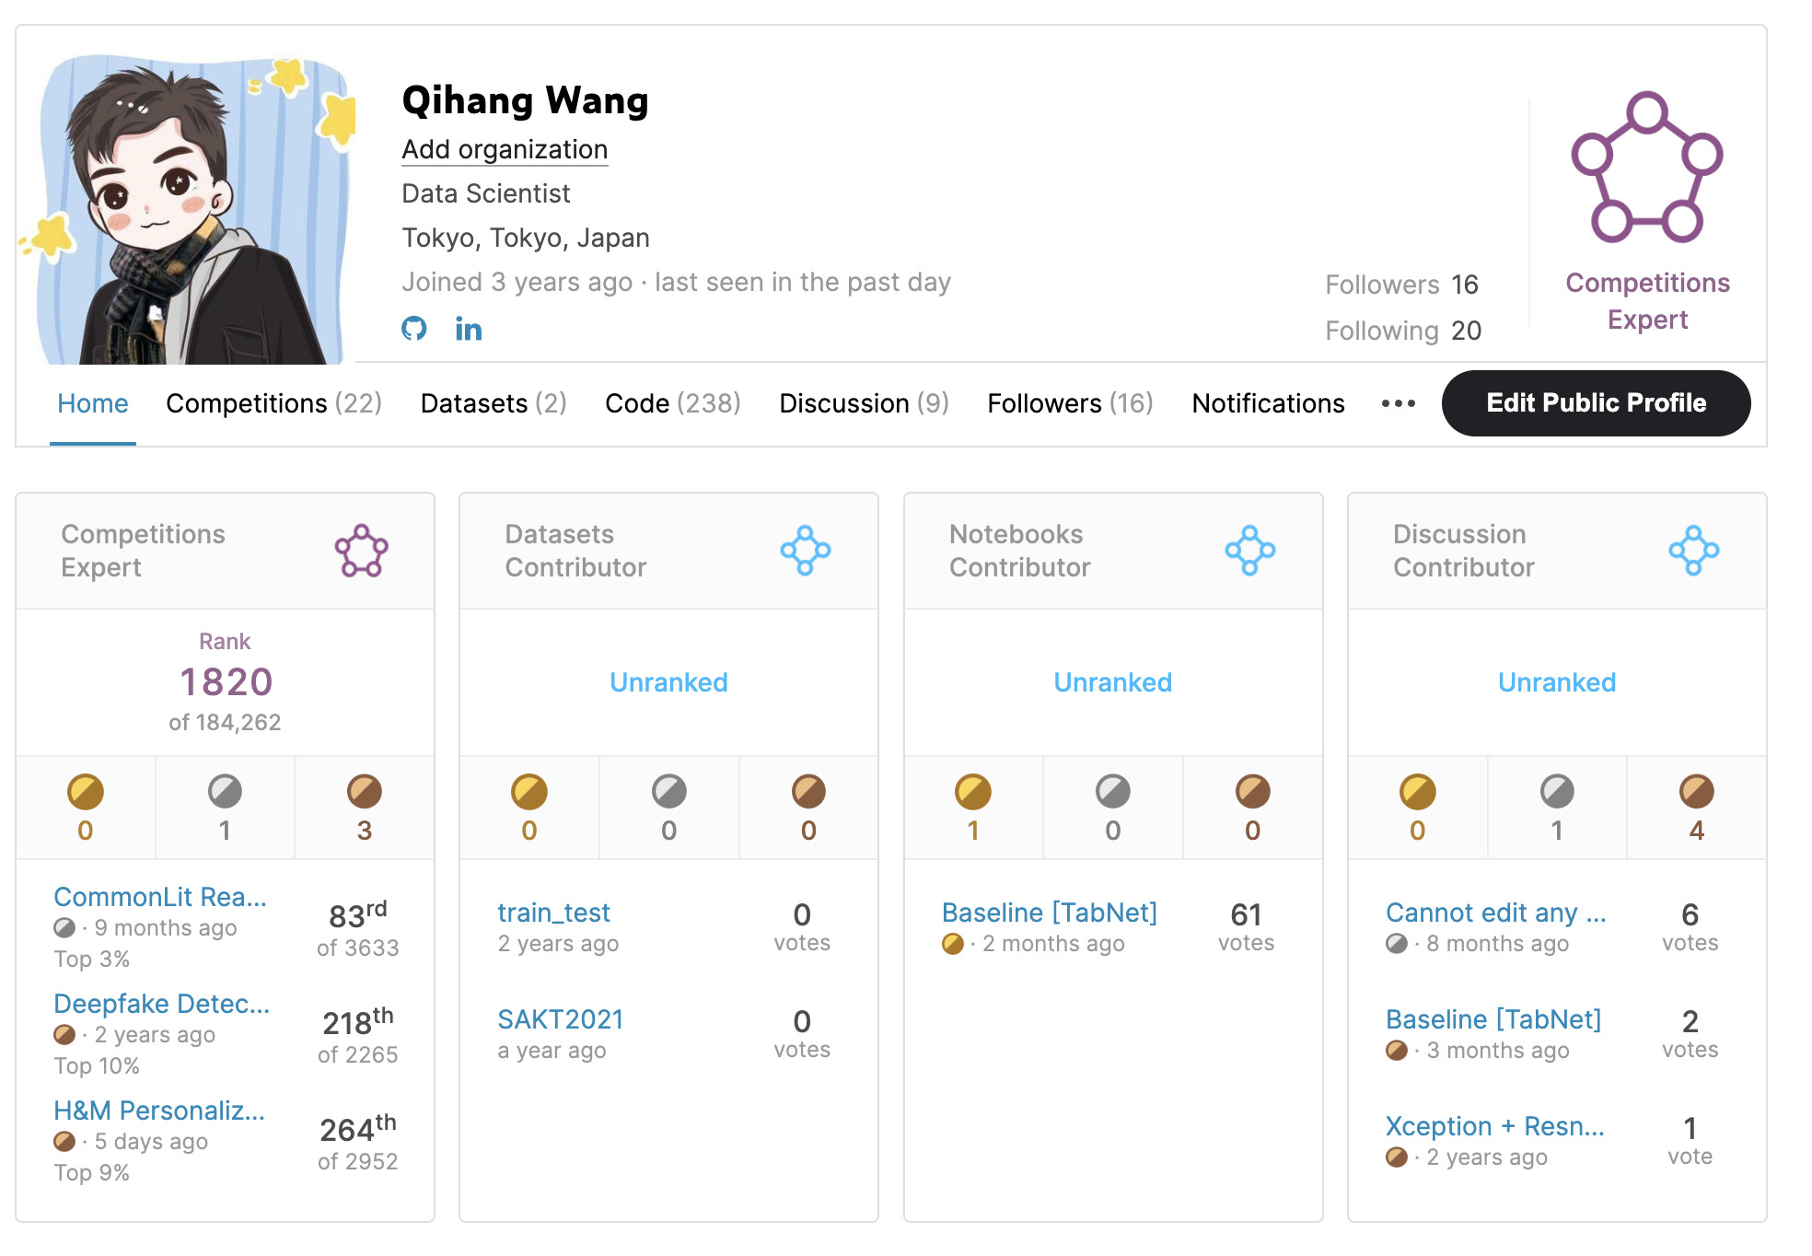Click the gold medal icon under Datasets

(529, 790)
